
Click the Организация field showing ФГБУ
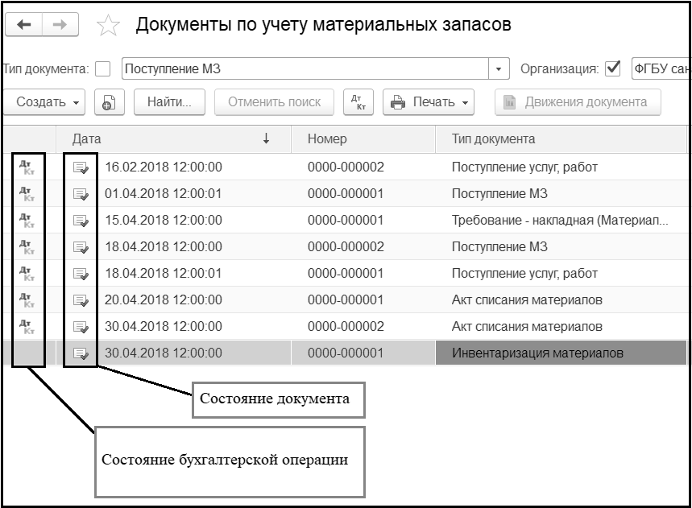(x=661, y=68)
